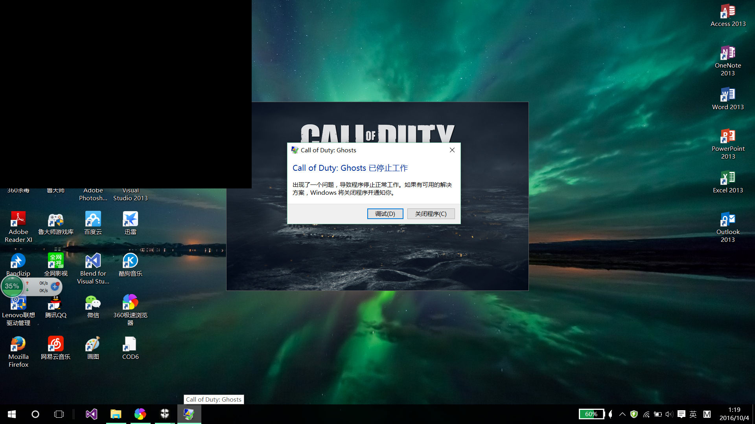755x424 pixels.
Task: Open the COD6 file on the desktop
Action: (130, 345)
